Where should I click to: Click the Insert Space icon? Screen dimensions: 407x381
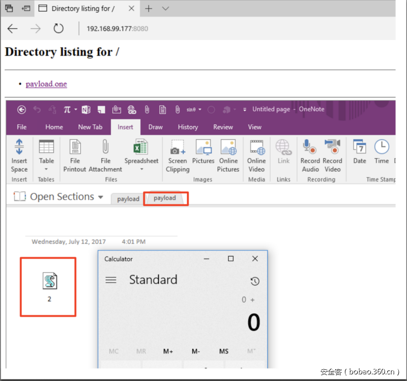[19, 147]
